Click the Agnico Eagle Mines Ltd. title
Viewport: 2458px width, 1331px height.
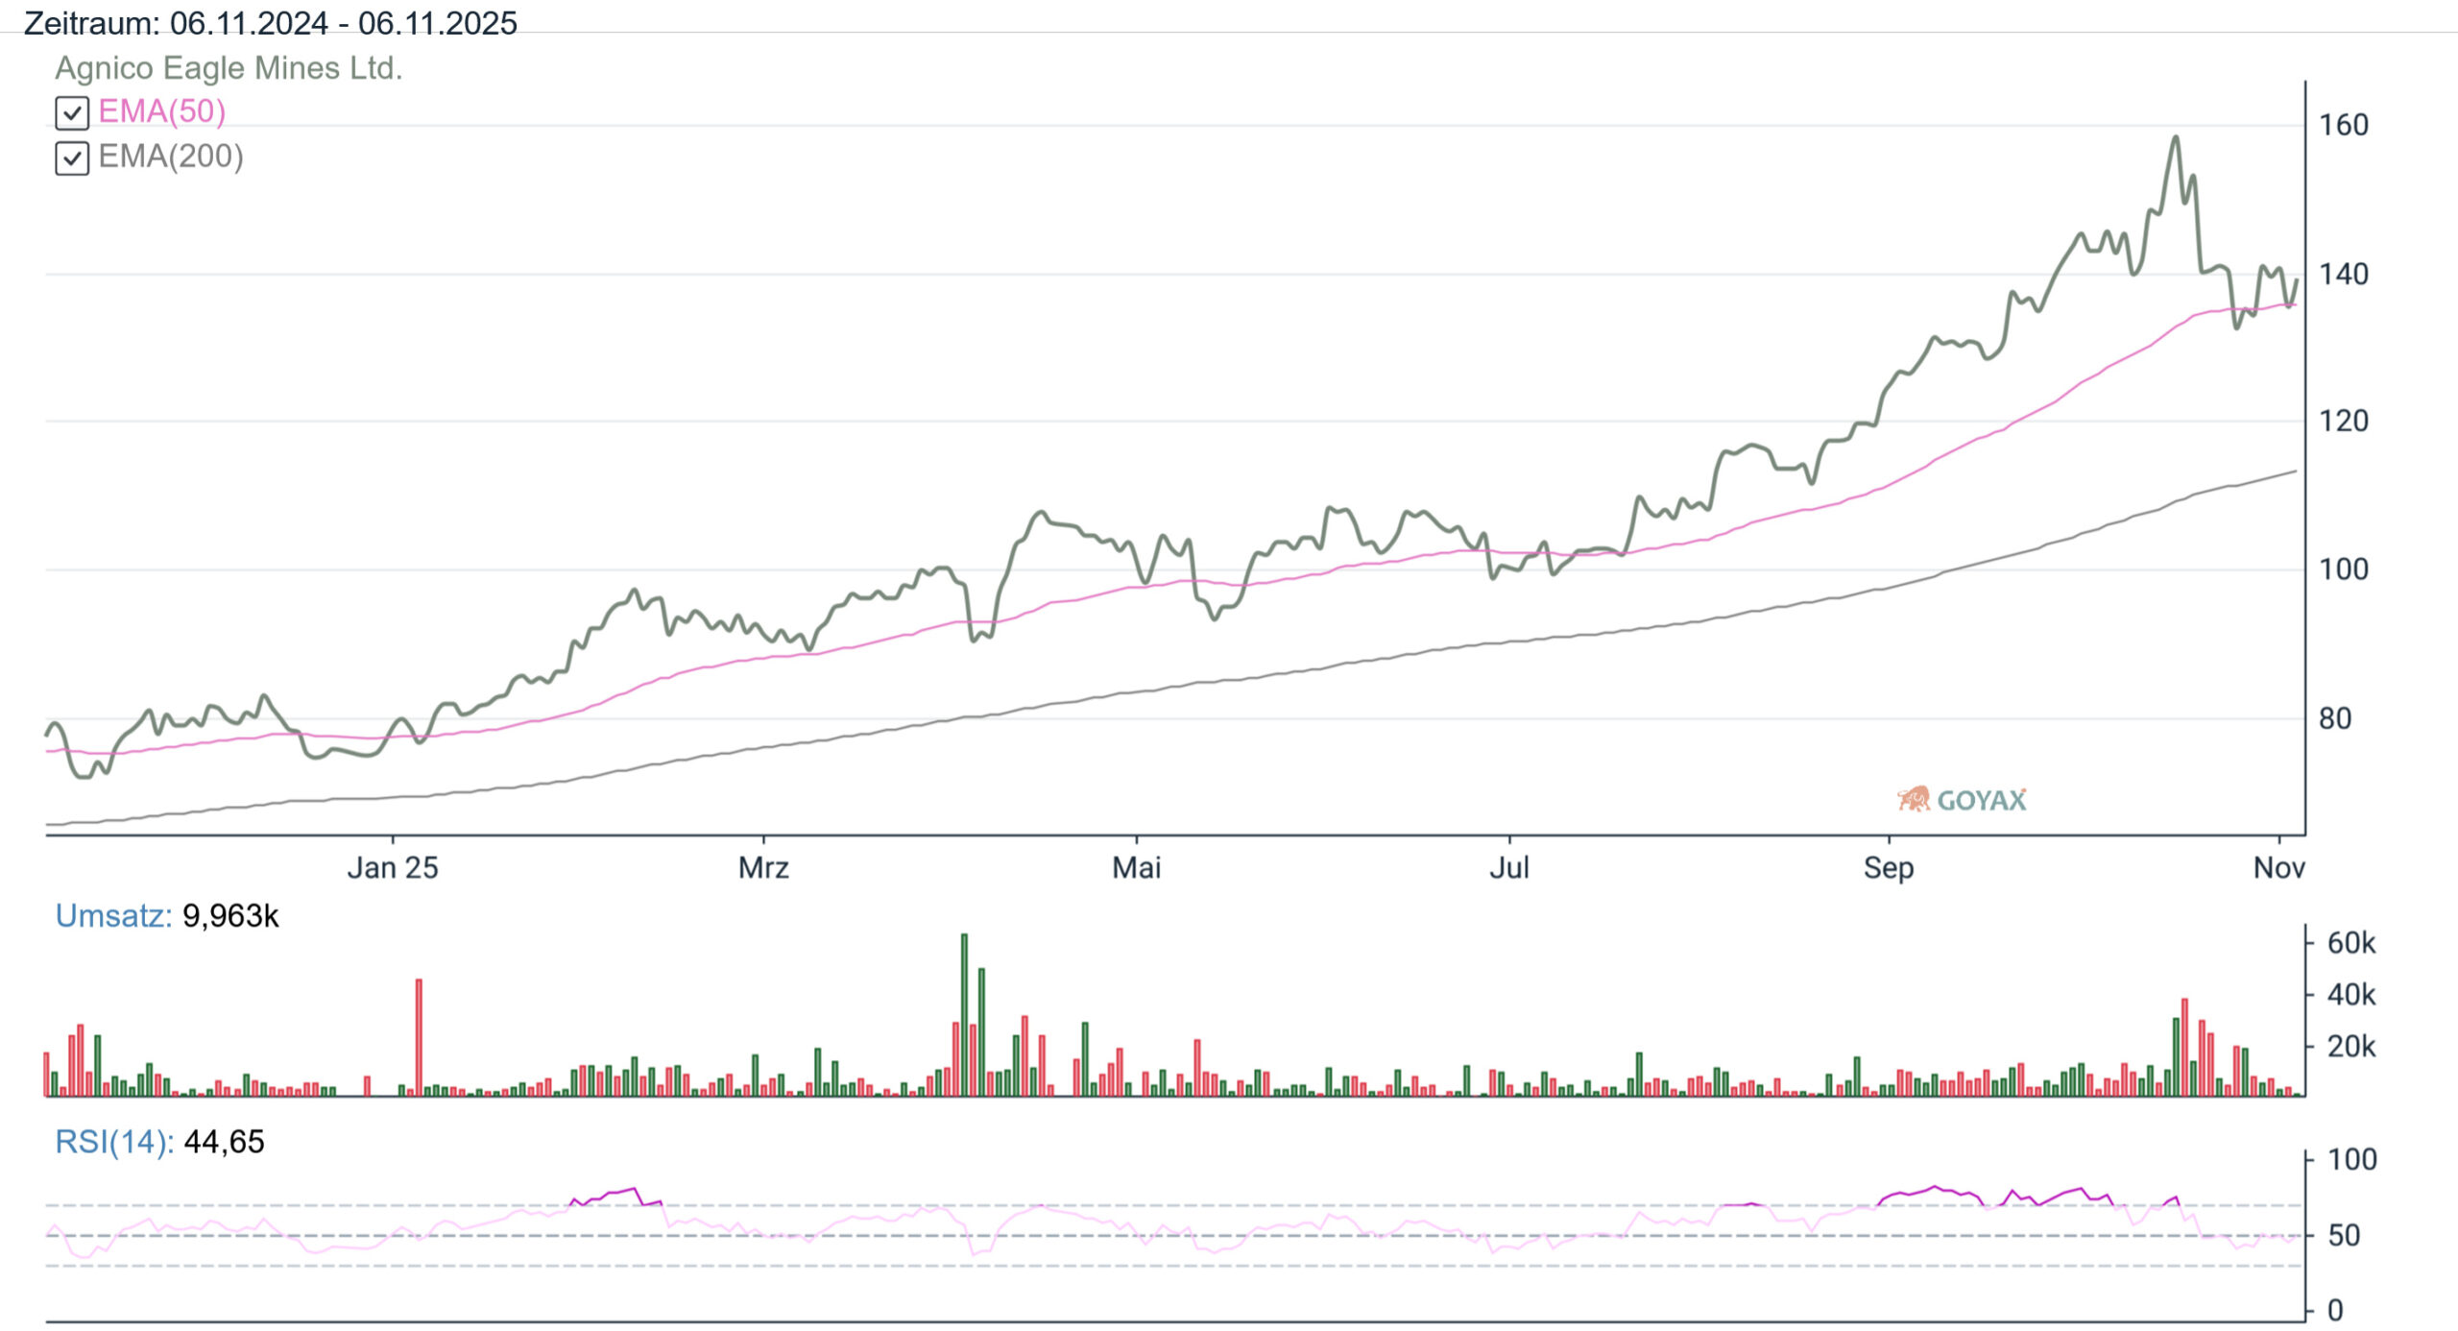click(229, 68)
